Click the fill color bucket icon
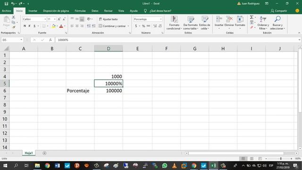 (x=54, y=26)
